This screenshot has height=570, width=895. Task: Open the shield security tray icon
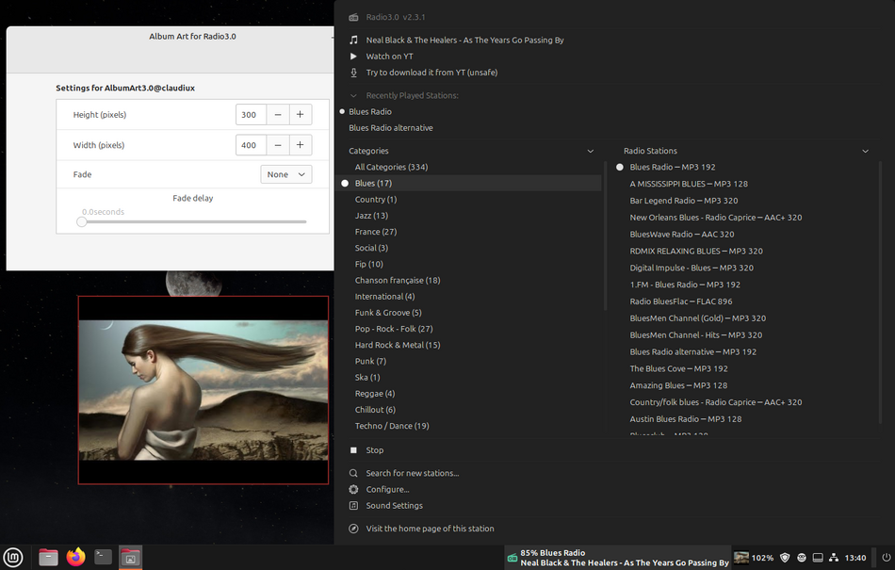[x=785, y=558]
